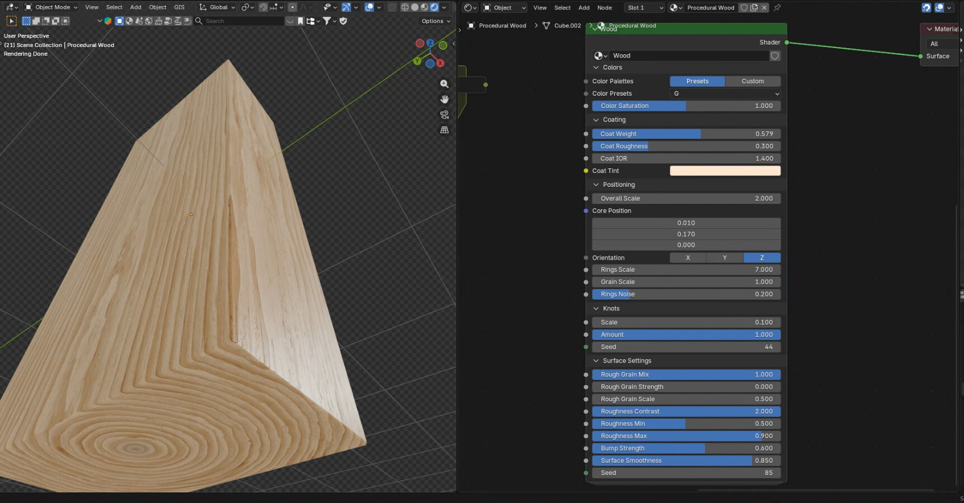The width and height of the screenshot is (964, 503).
Task: Click the viewport gizmo visibility icon
Action: 346,7
